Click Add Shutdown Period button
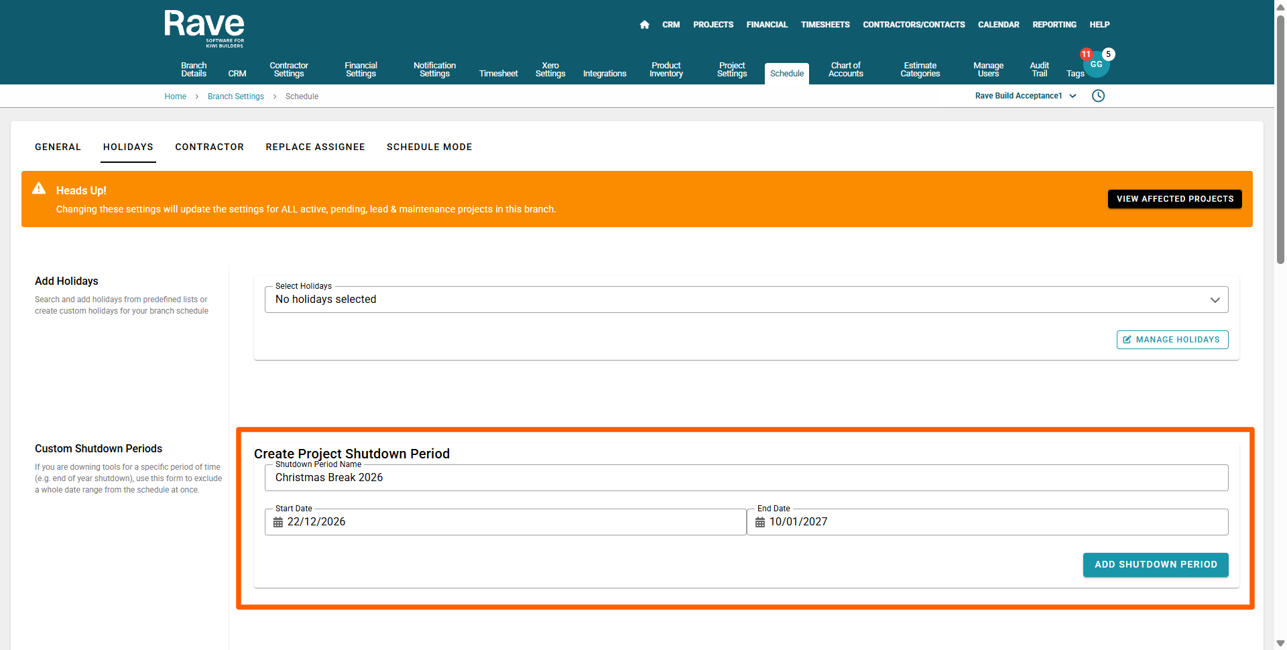This screenshot has height=650, width=1287. click(1155, 564)
